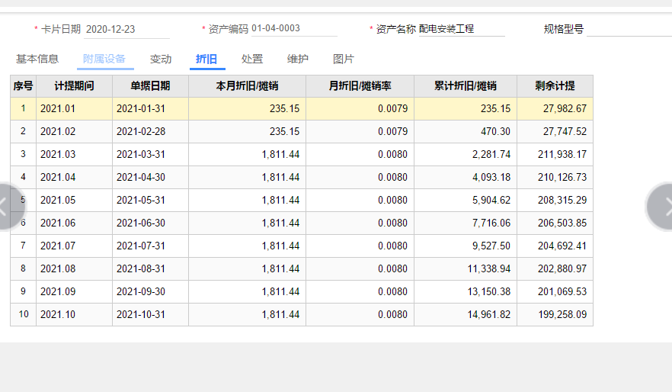The width and height of the screenshot is (672, 392).
Task: Select the row dated 2021-10-31
Action: click(302, 314)
